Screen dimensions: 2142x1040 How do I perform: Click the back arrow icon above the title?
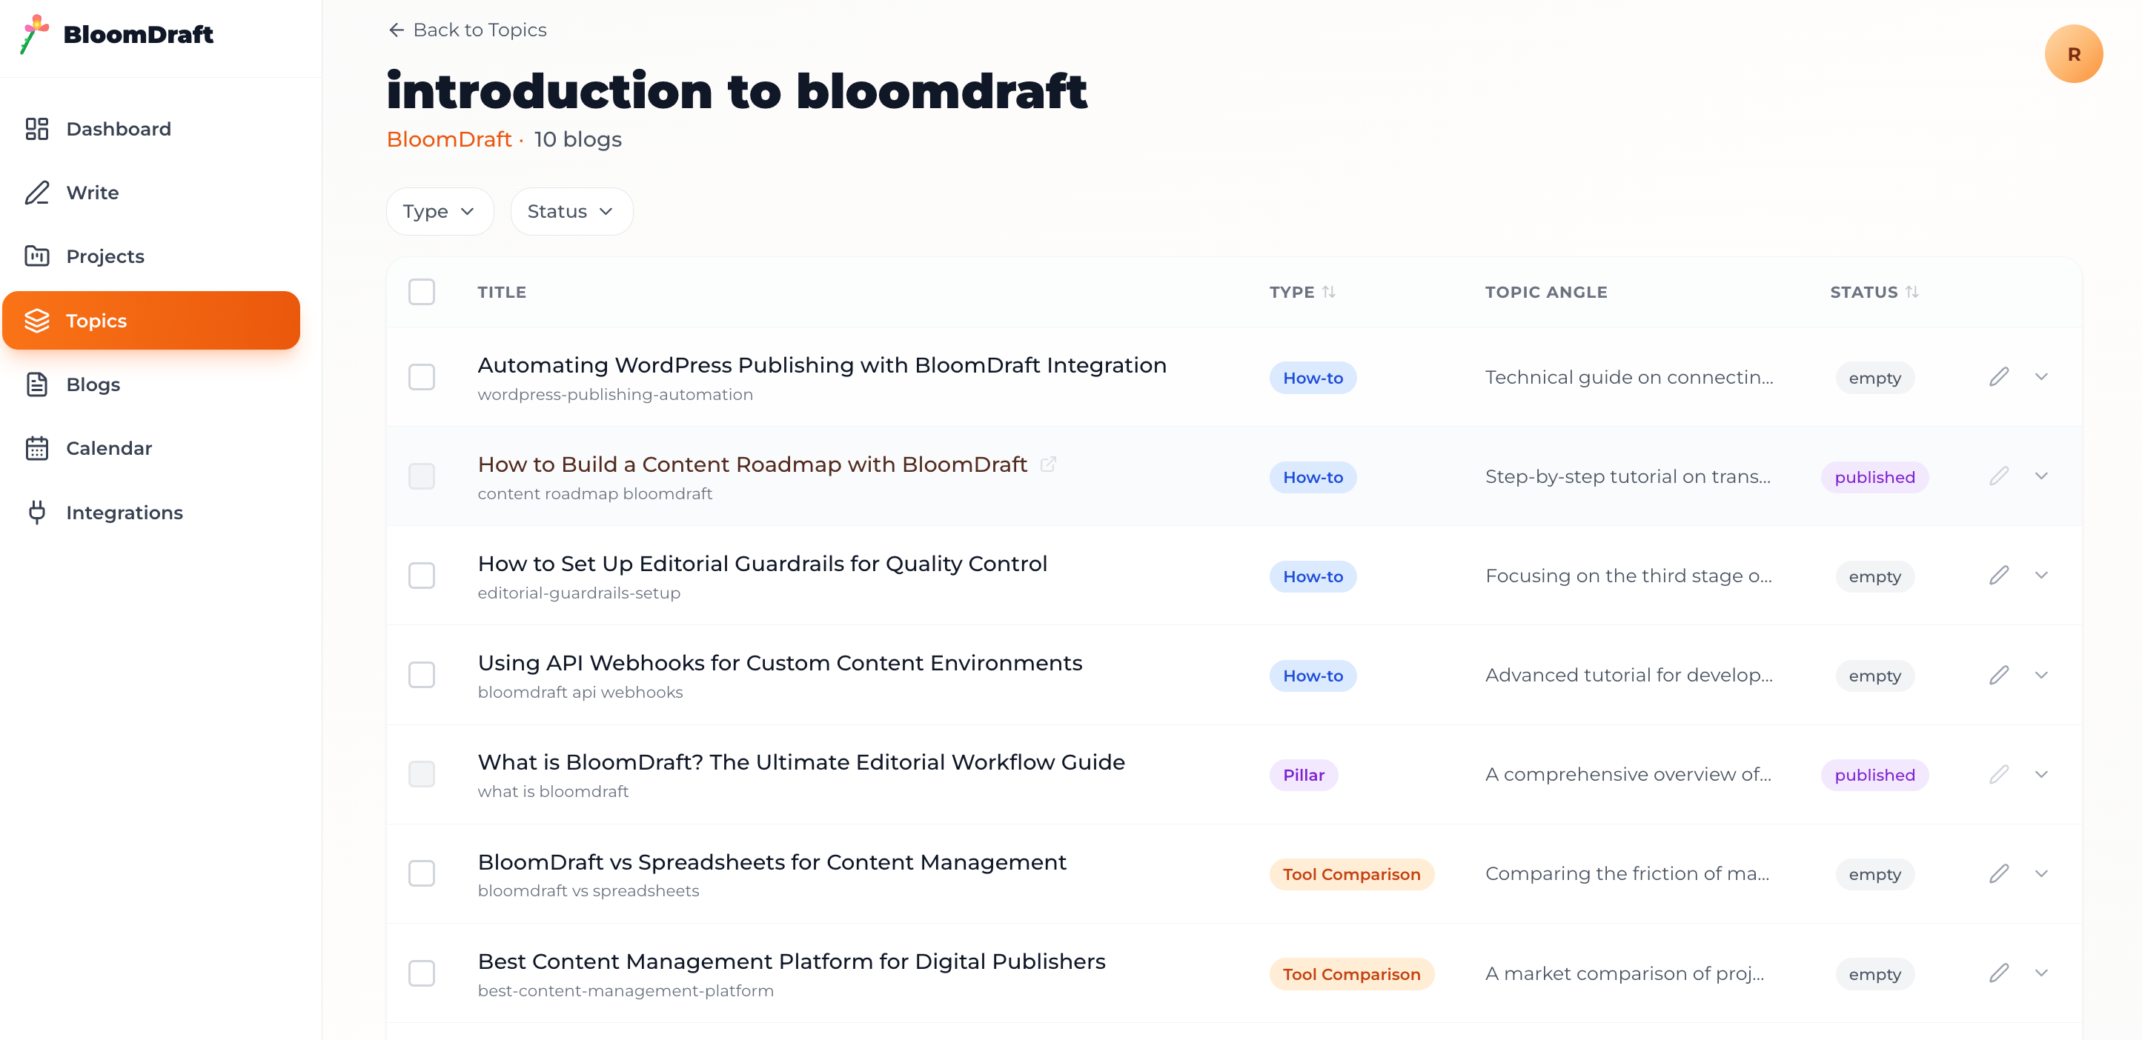point(397,31)
